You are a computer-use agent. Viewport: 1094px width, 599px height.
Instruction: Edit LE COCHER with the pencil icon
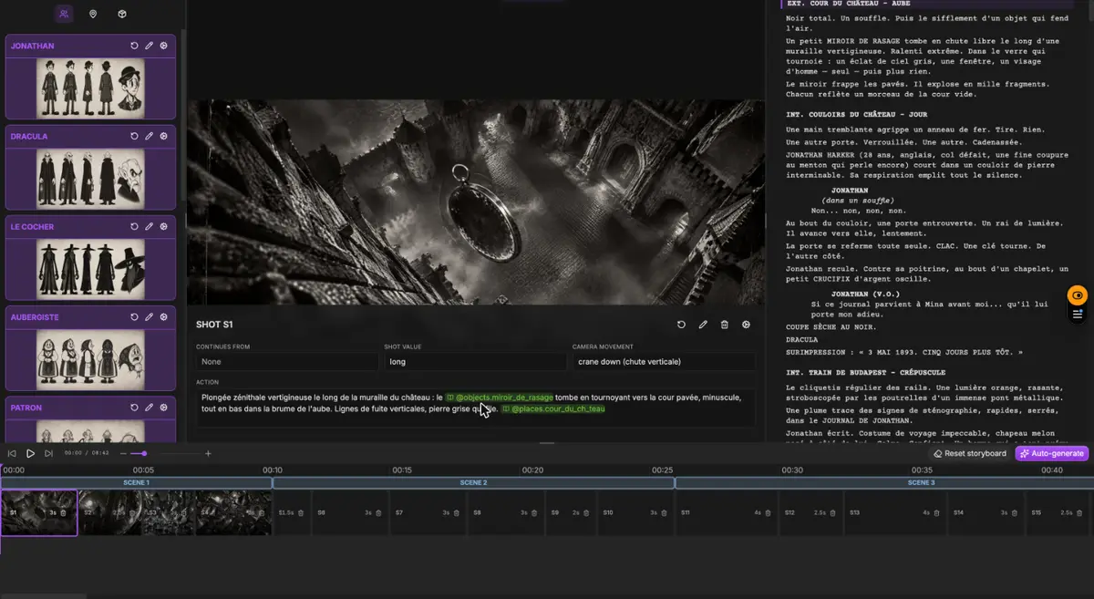click(149, 226)
